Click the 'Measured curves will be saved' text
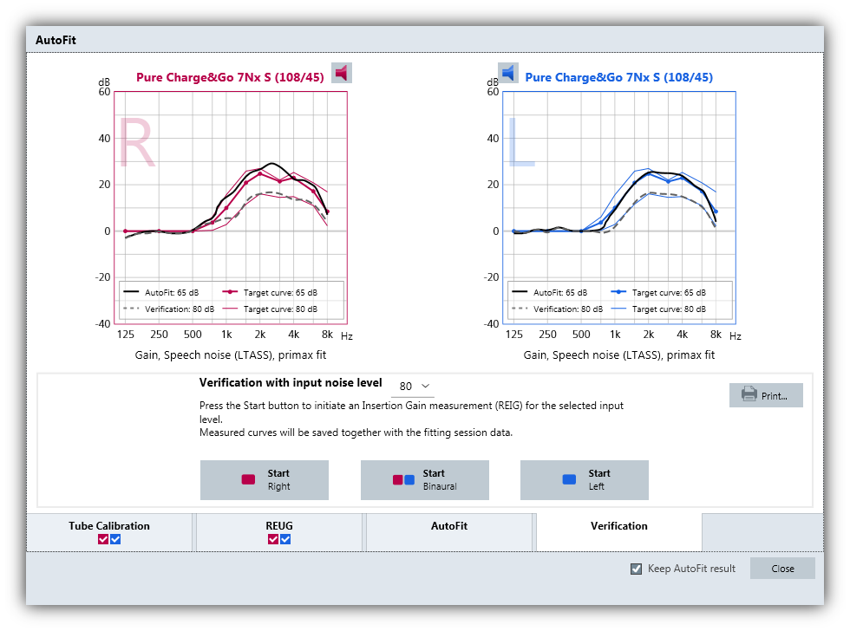 pos(356,433)
